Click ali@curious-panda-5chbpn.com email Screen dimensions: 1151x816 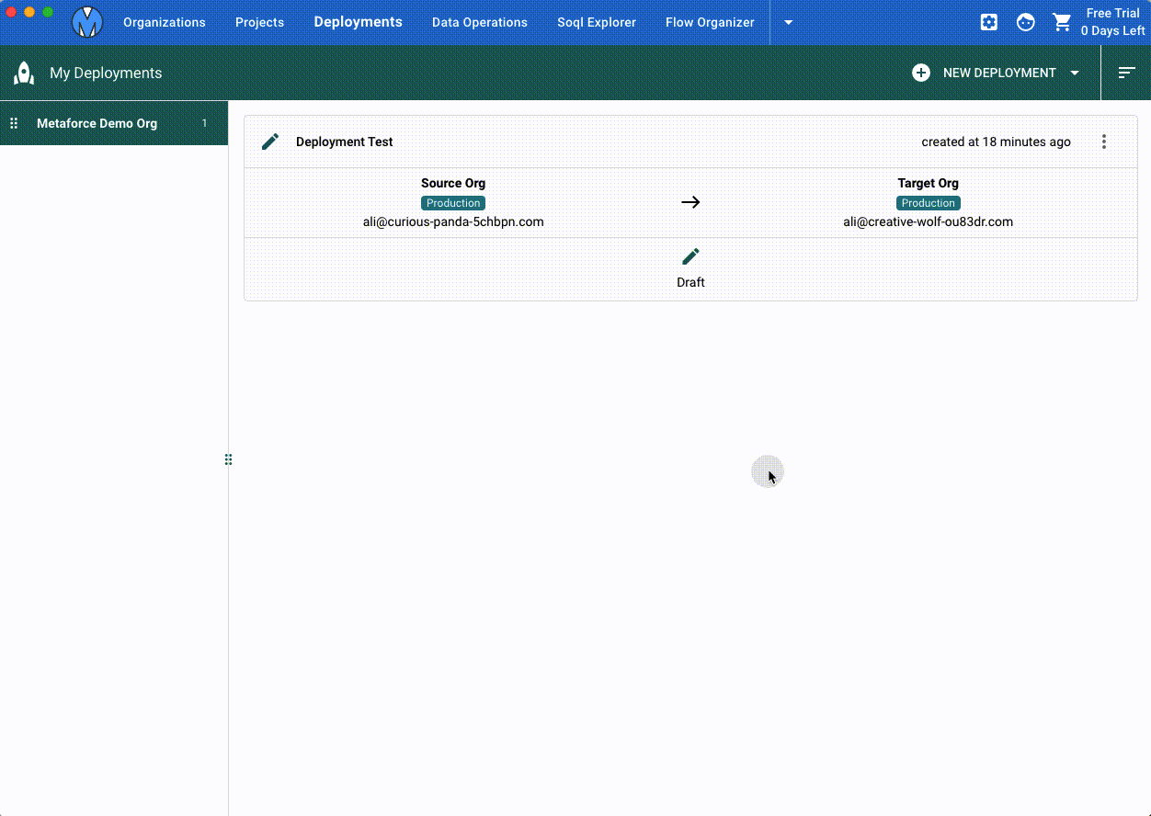[x=453, y=221]
